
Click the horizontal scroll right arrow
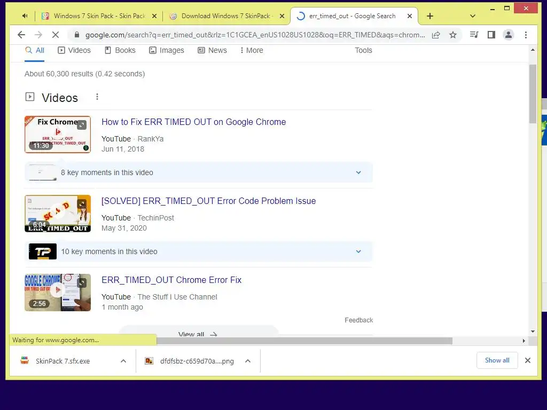[524, 341]
